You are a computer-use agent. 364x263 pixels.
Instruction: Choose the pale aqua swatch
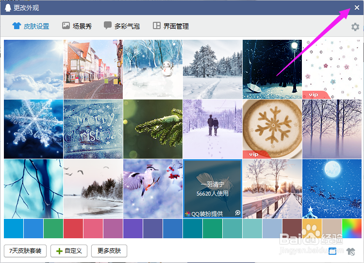(x=252, y=229)
